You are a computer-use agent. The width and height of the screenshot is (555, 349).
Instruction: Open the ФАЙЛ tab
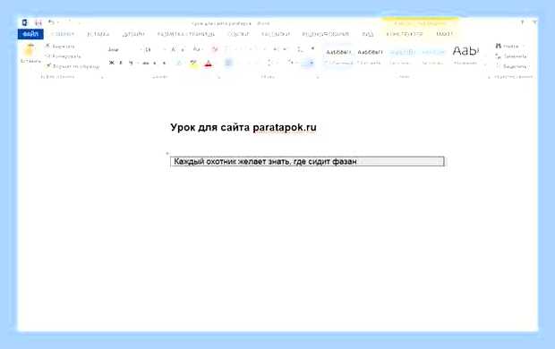pos(30,34)
